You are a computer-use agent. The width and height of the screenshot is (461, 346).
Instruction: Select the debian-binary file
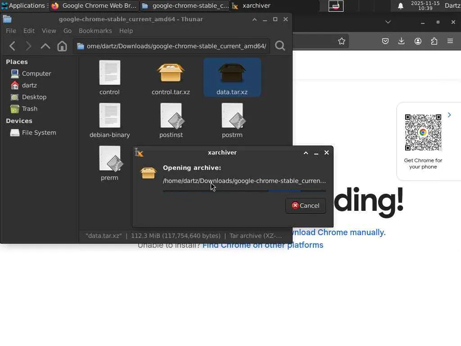pos(110,121)
